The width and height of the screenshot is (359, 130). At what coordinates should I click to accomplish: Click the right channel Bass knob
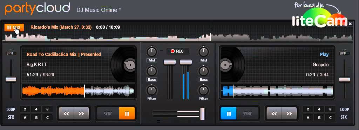[204, 71]
